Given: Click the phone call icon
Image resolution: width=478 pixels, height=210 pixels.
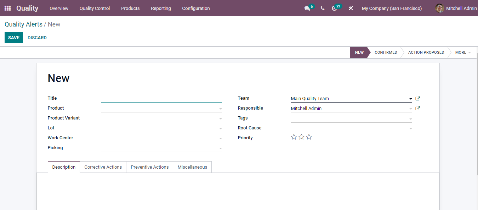Looking at the screenshot, I should tap(322, 8).
